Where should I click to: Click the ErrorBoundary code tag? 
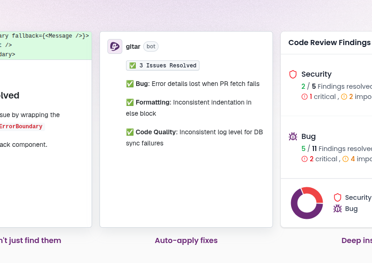click(x=21, y=126)
